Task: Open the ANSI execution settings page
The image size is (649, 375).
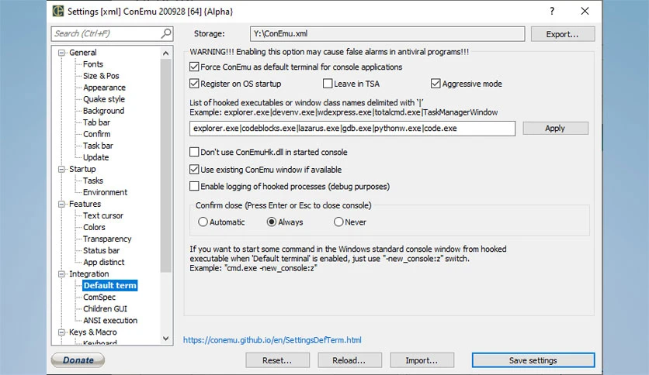Action: pyautogui.click(x=110, y=321)
